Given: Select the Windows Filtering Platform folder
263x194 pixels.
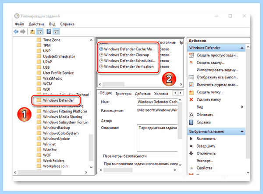Looking at the screenshot, I should (65, 111).
